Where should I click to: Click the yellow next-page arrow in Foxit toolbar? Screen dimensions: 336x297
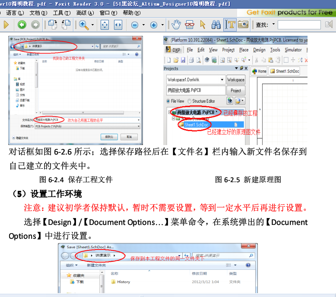coord(6,25)
